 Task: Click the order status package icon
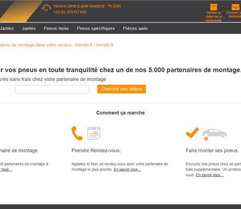(214, 7)
